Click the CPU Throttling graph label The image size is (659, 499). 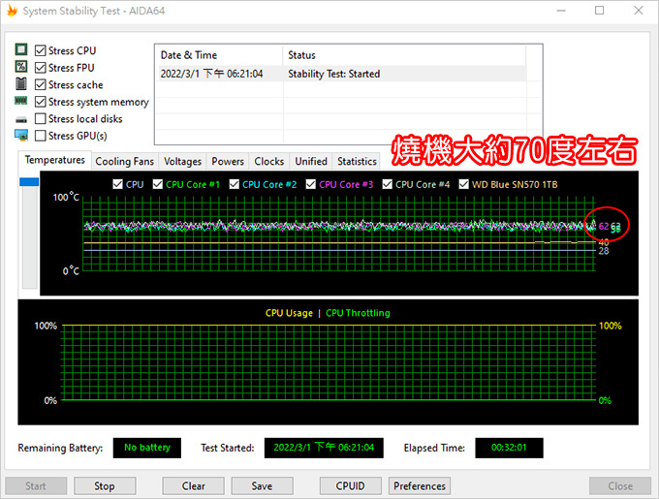(x=358, y=313)
